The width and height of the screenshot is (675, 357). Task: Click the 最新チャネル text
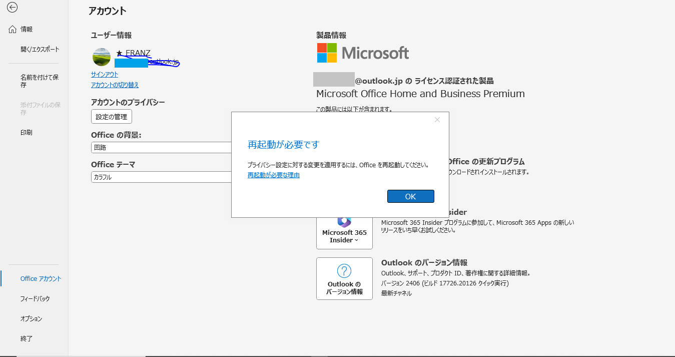tap(396, 293)
